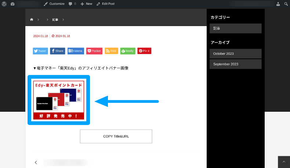Open the New content menu
Viewport: 290px width, 168px height.
(86, 4)
